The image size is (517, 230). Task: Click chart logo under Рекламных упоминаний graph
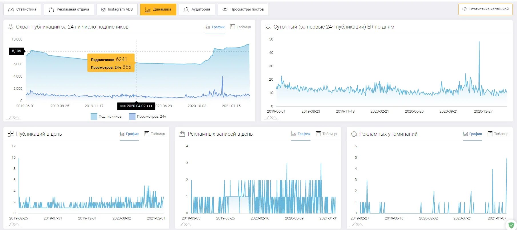[x=357, y=225]
